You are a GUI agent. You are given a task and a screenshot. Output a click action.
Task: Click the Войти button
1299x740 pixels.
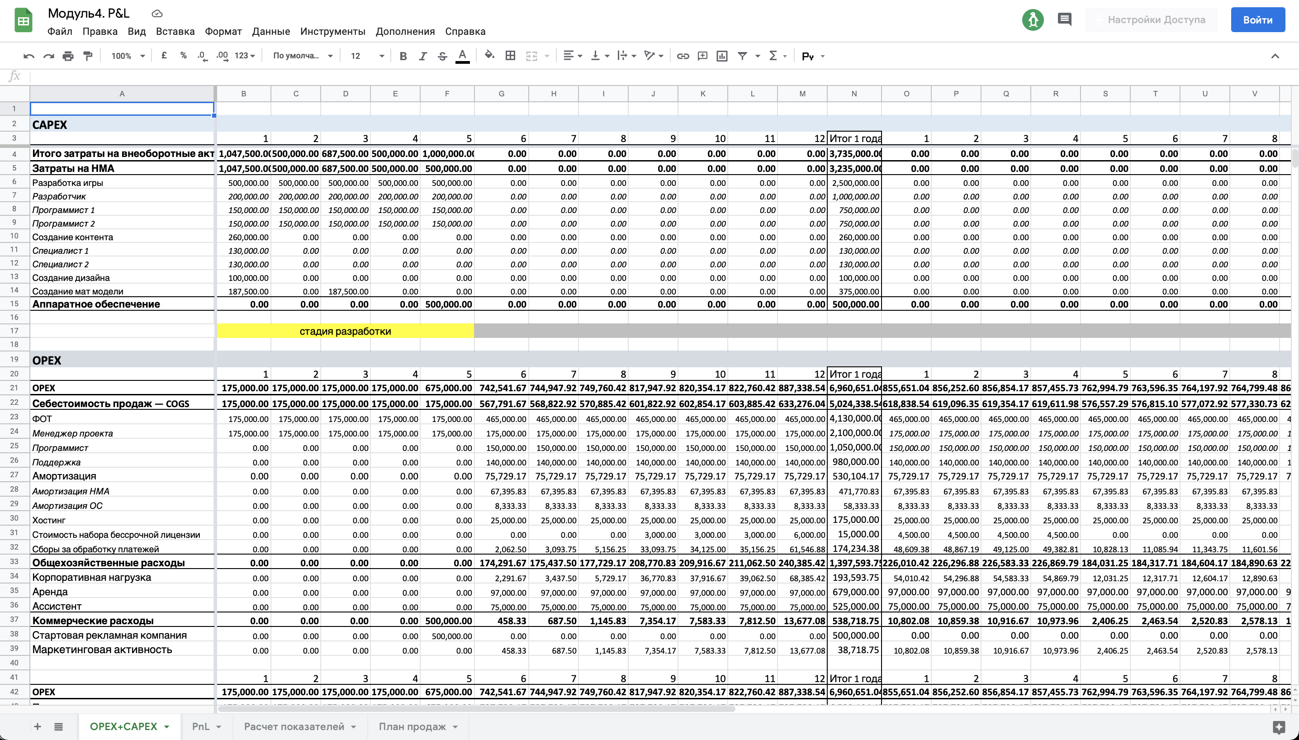pyautogui.click(x=1257, y=20)
